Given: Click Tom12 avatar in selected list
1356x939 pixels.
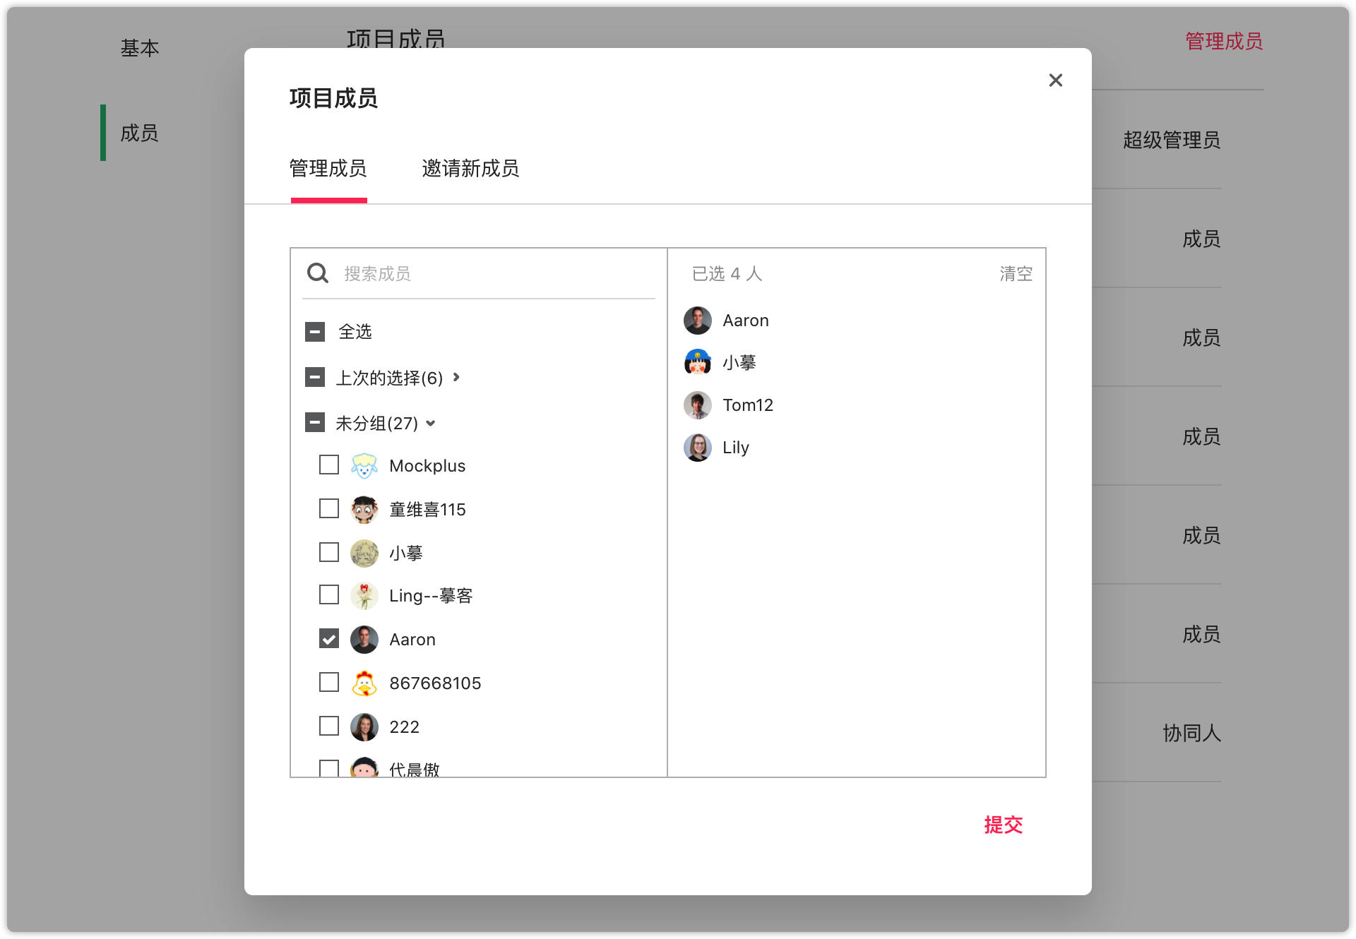Looking at the screenshot, I should [x=697, y=405].
